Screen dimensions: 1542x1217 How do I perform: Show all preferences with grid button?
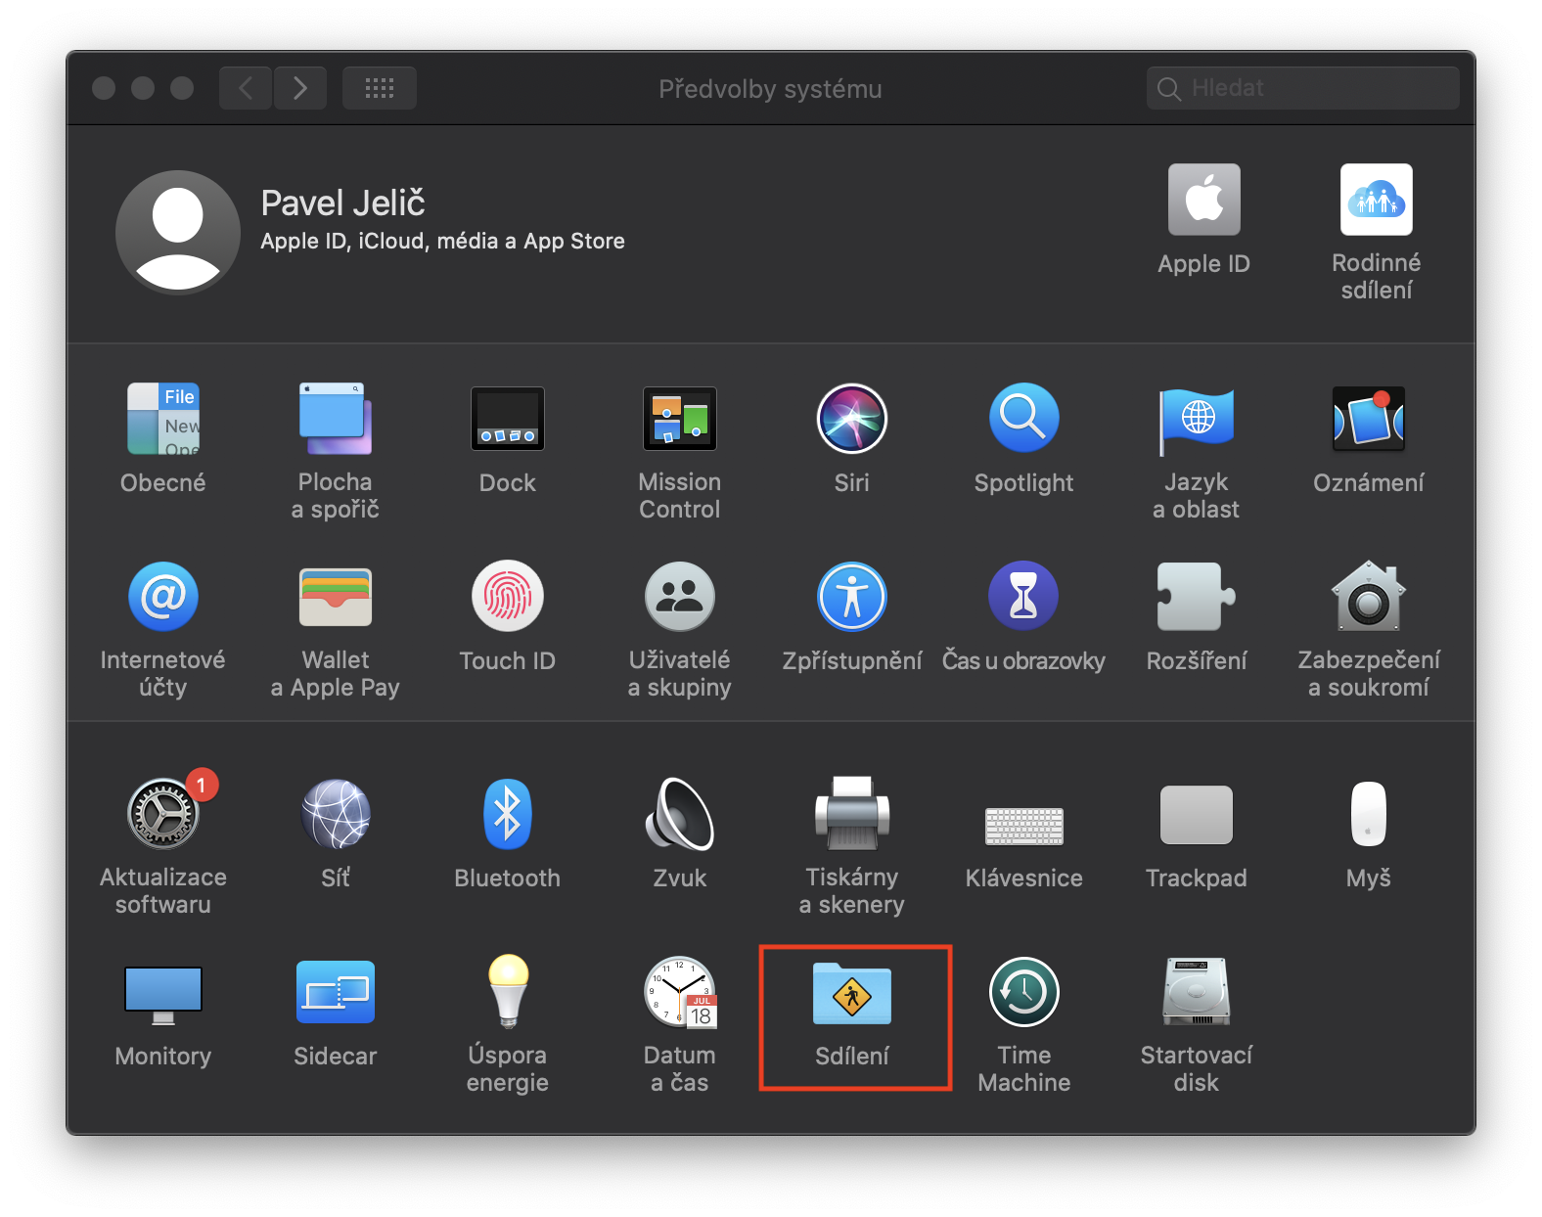[380, 88]
